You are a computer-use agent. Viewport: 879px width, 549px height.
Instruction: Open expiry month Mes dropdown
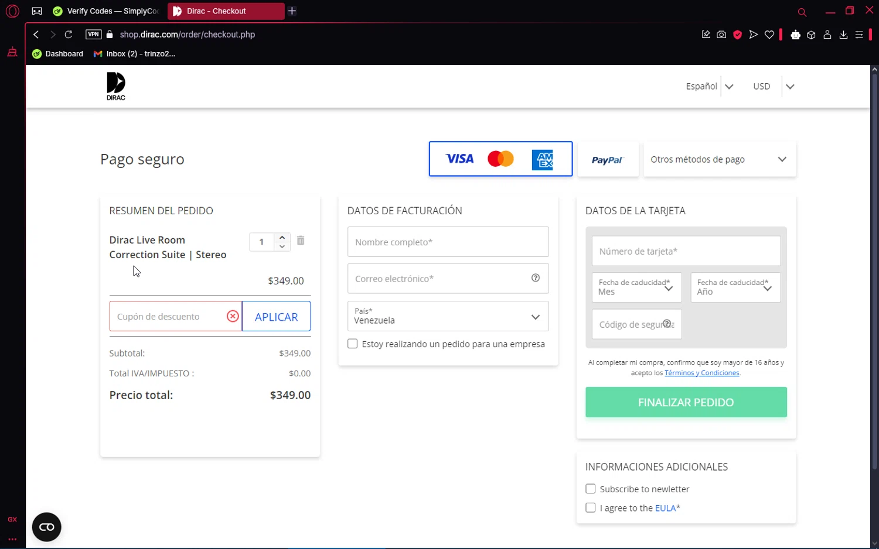637,287
